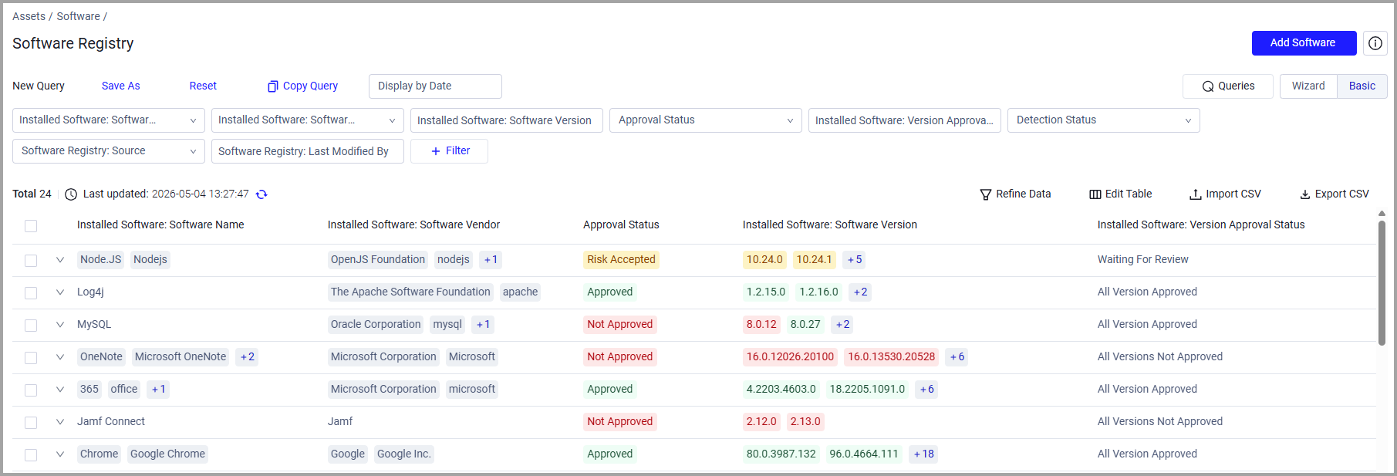1397x476 pixels.
Task: Click the Copy Query clipboard icon
Action: [x=273, y=86]
